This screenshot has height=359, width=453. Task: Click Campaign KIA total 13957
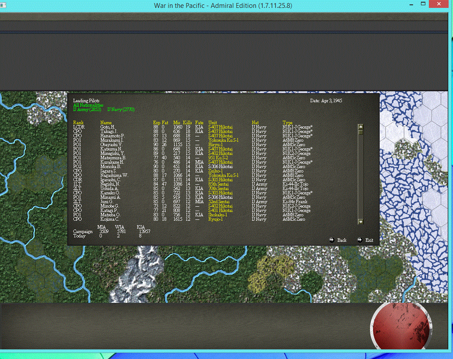[x=145, y=231]
